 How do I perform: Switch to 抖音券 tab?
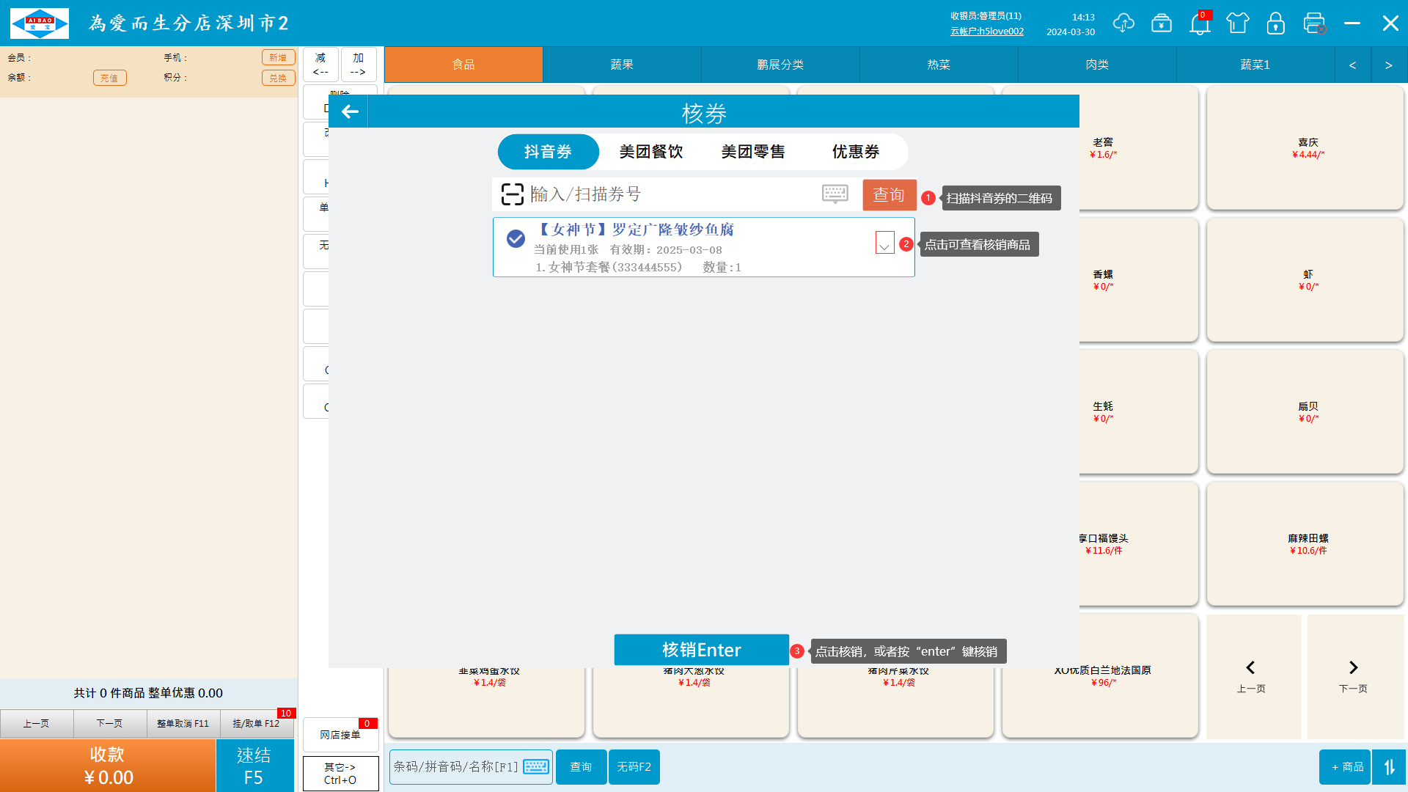pyautogui.click(x=548, y=152)
